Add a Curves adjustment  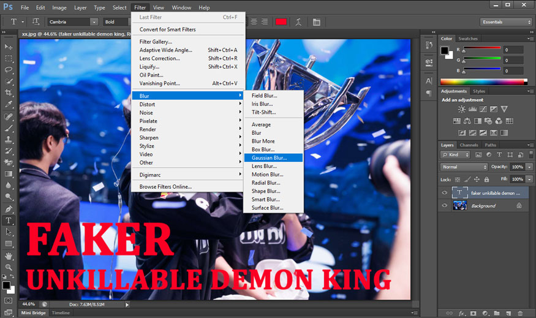(x=483, y=109)
